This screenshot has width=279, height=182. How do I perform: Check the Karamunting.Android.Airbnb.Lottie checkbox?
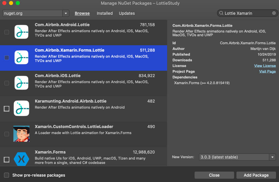coord(7,109)
